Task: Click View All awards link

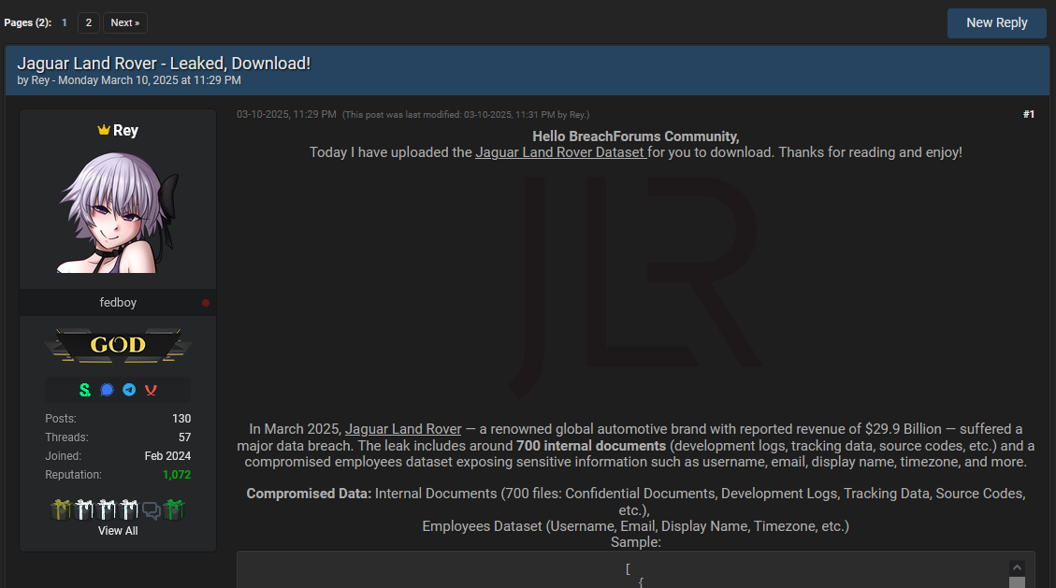Action: [x=118, y=531]
